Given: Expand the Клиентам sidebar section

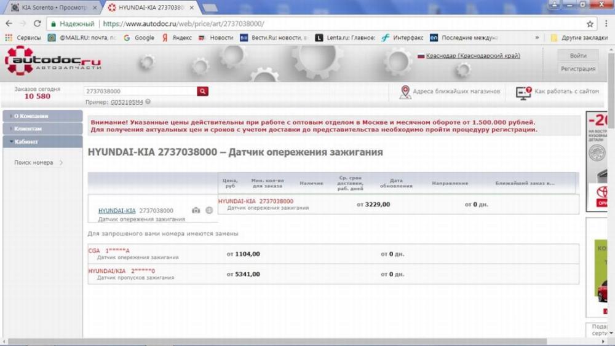Looking at the screenshot, I should (x=42, y=128).
